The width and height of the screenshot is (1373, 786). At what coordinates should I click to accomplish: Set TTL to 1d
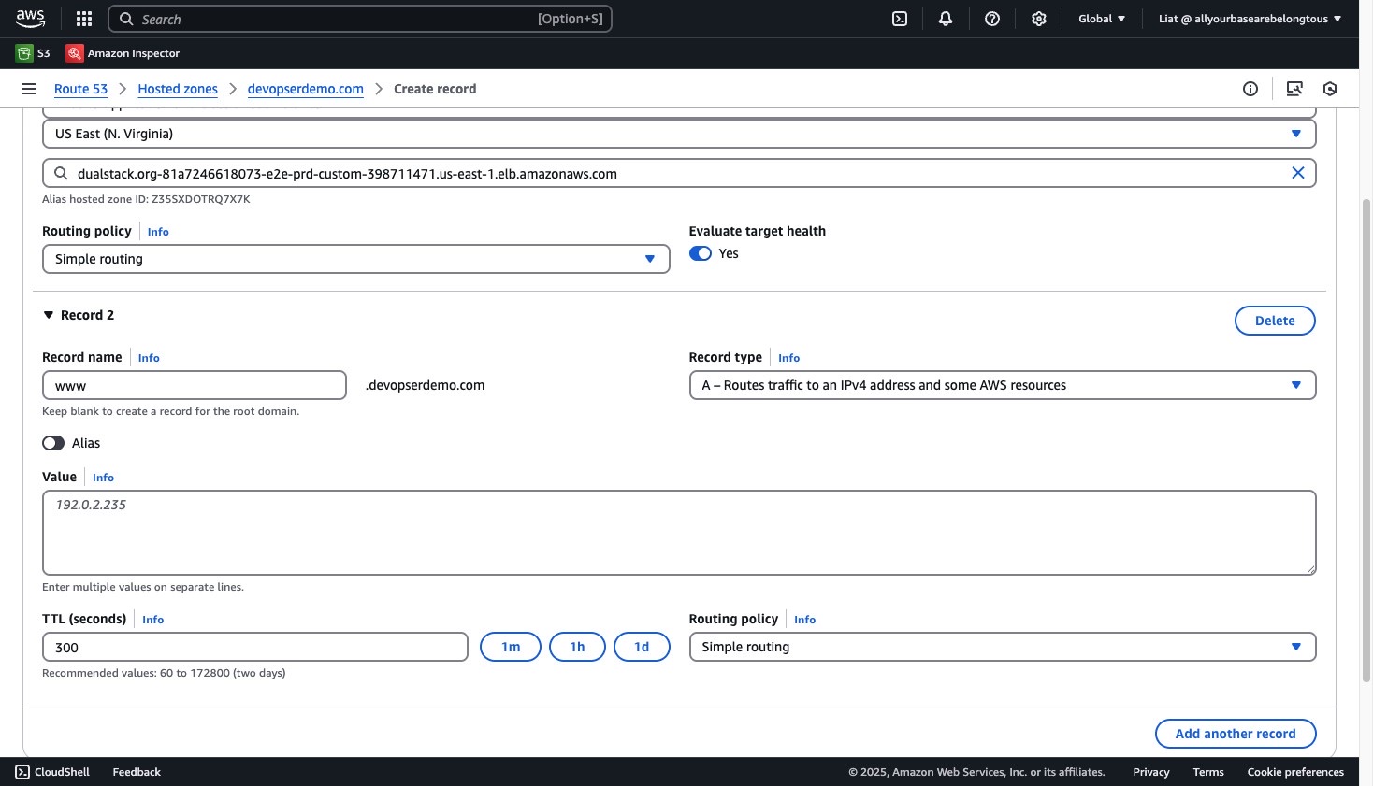tap(642, 647)
